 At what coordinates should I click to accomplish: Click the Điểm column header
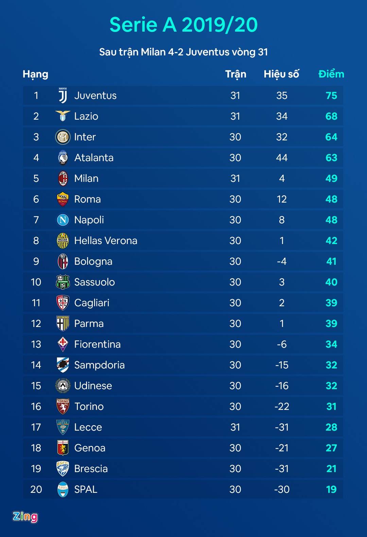(331, 74)
